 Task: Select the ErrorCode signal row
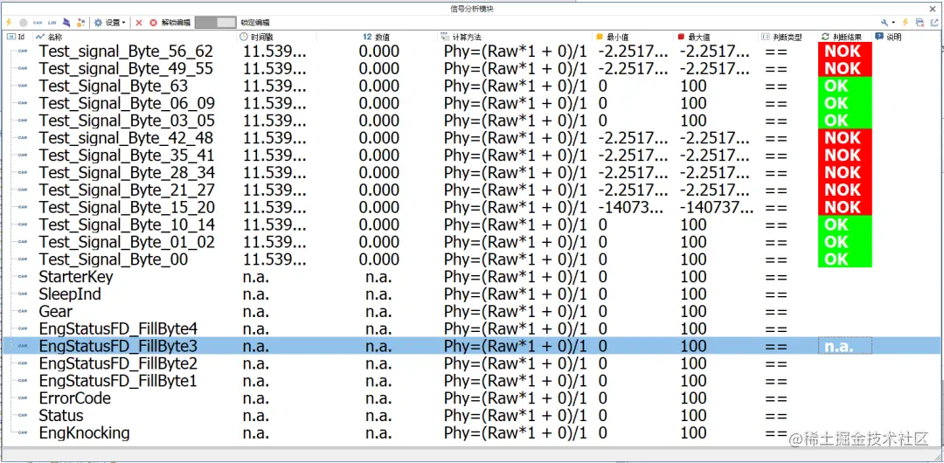471,398
